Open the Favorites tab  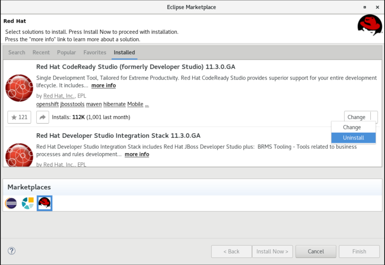click(95, 52)
